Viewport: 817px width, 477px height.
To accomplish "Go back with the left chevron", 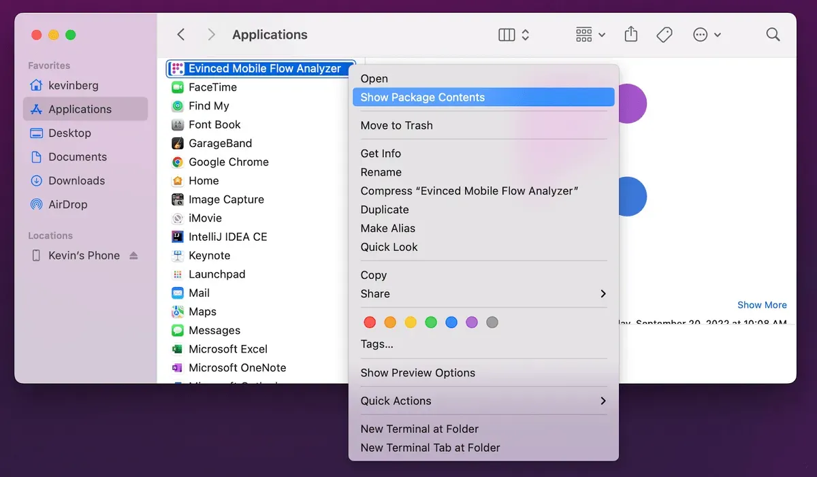I will (x=180, y=35).
